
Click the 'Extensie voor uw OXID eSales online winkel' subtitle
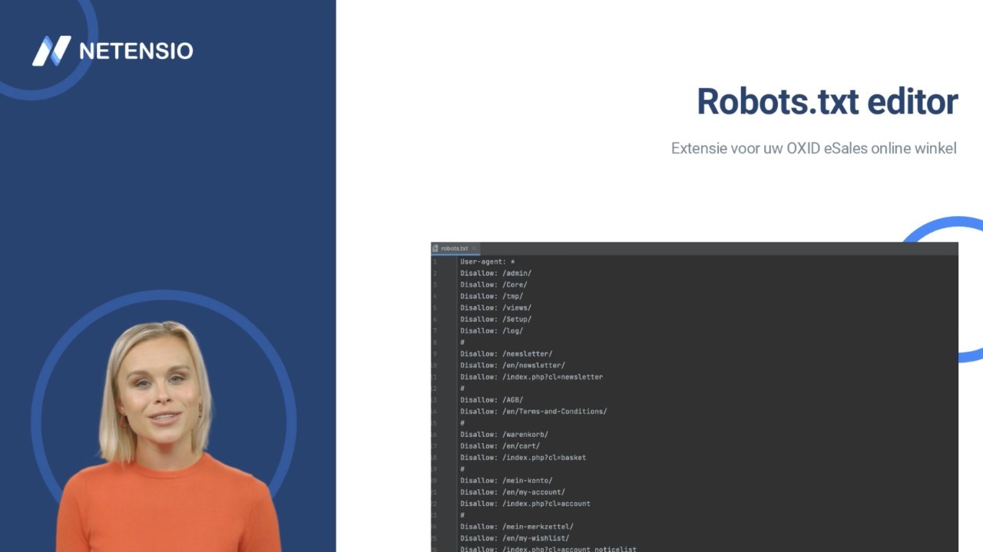(x=814, y=148)
